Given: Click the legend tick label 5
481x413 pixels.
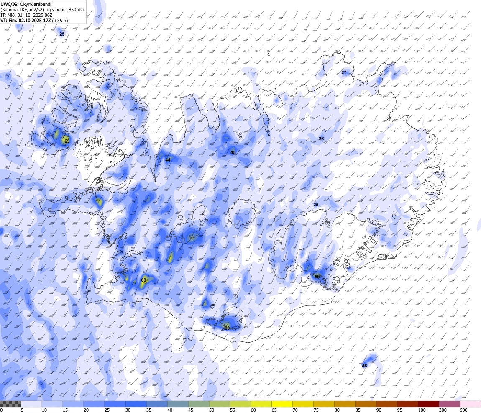Looking at the screenshot, I should point(22,410).
